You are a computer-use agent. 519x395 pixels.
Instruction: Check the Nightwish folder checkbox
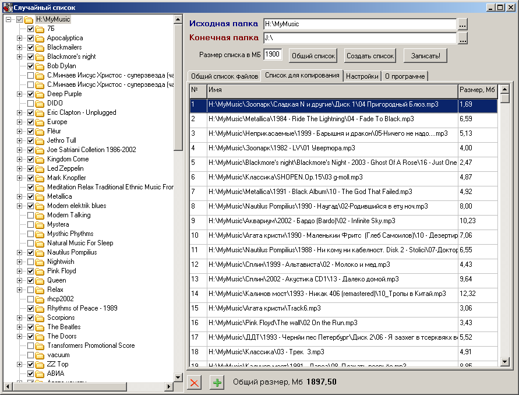pos(30,262)
